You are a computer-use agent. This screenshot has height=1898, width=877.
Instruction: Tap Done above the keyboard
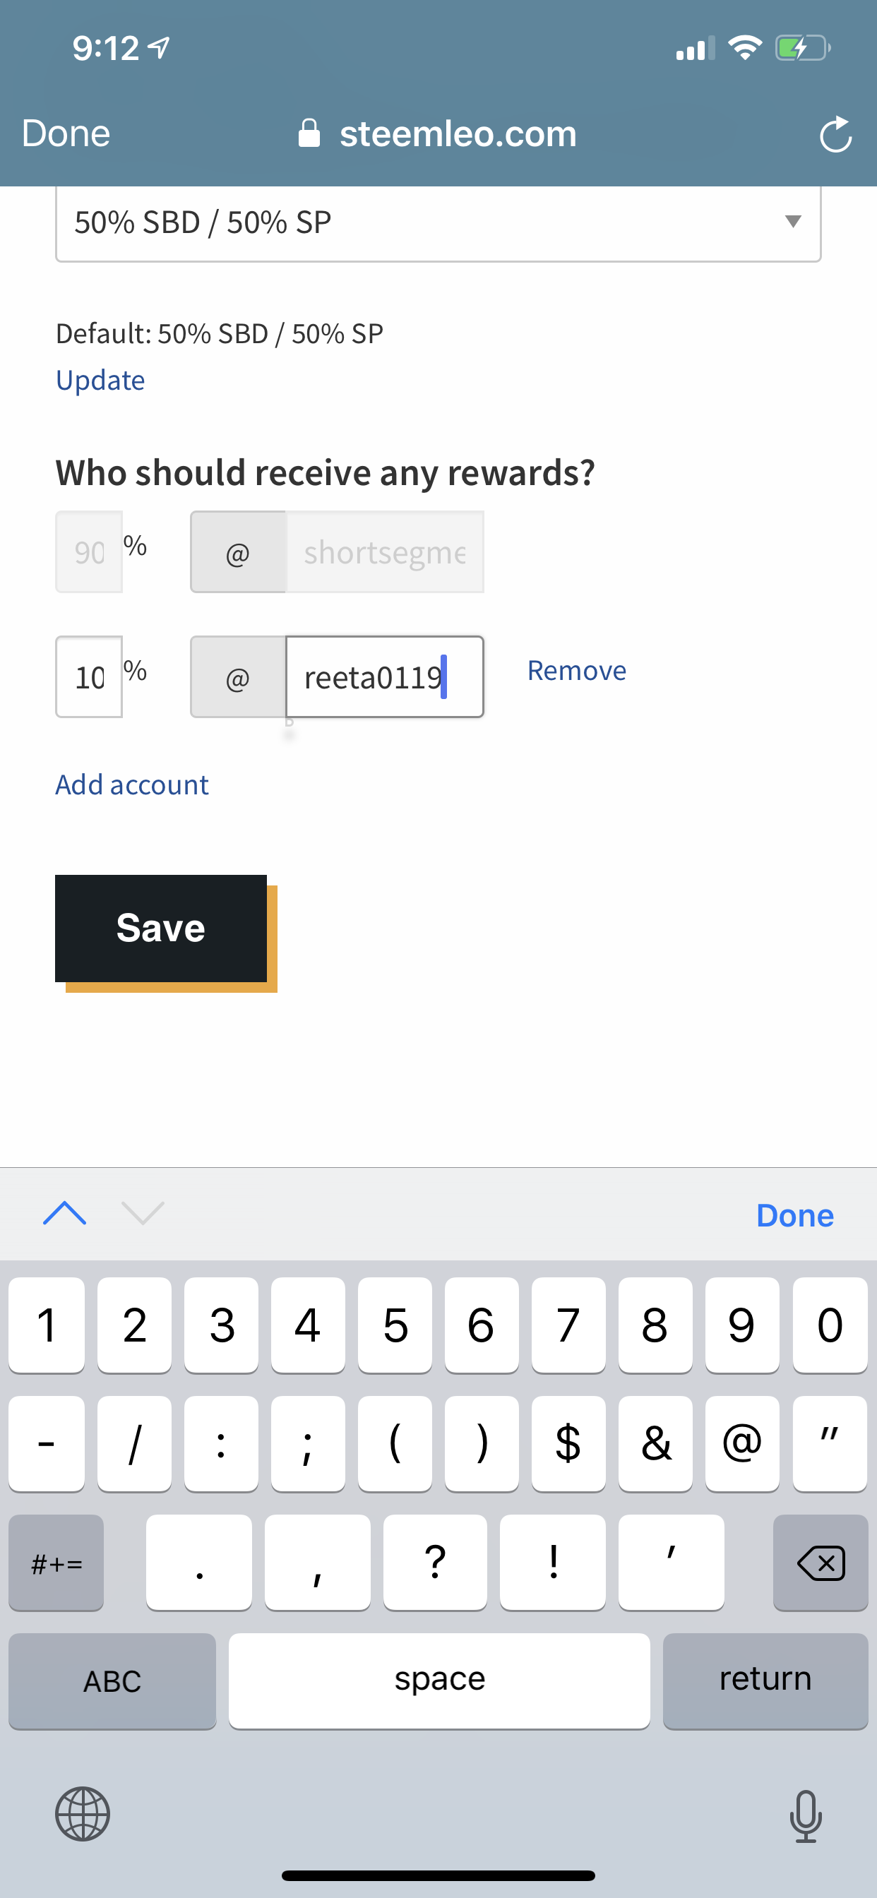point(794,1215)
